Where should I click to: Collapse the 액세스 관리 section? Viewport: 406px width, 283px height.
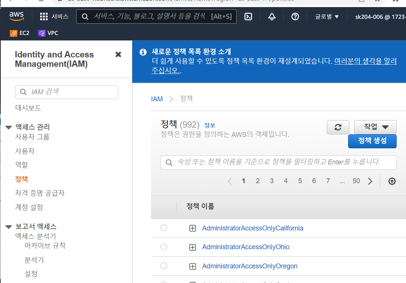[x=9, y=127]
